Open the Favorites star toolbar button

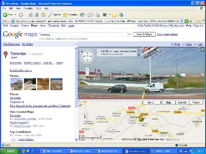[x=70, y=15]
